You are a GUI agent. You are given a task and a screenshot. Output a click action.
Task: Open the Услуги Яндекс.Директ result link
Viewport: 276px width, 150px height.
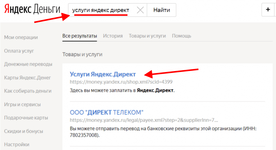coord(103,74)
